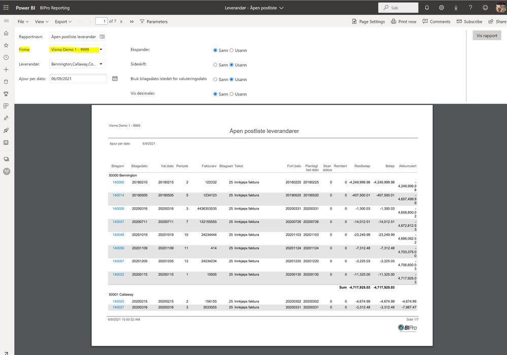The width and height of the screenshot is (507, 355).
Task: Go to Home in the sidebar
Action: [x=6, y=33]
